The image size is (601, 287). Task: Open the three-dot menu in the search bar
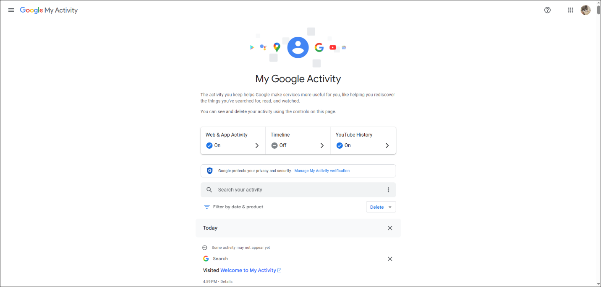[388, 189]
